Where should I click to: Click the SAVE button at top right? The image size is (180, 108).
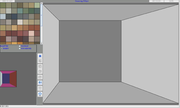[x=171, y=1]
